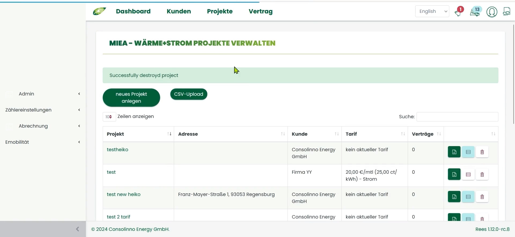Delete the Firma YY test project
515x237 pixels.
(482, 175)
